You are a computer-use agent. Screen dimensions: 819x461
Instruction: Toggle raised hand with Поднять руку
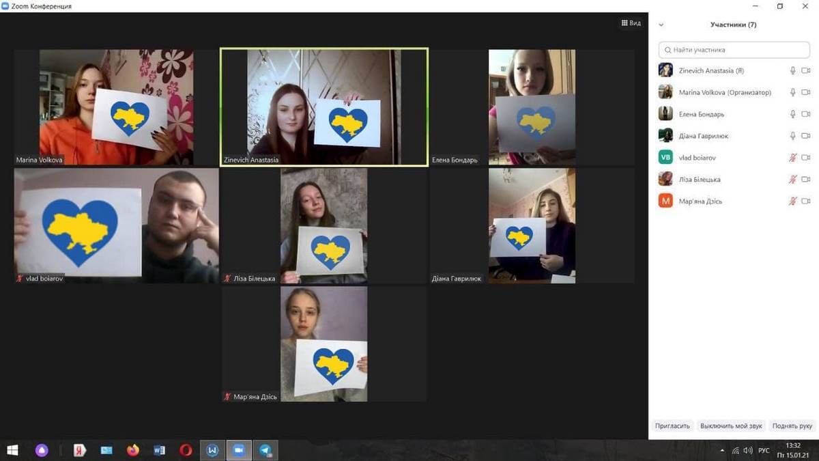pyautogui.click(x=792, y=425)
